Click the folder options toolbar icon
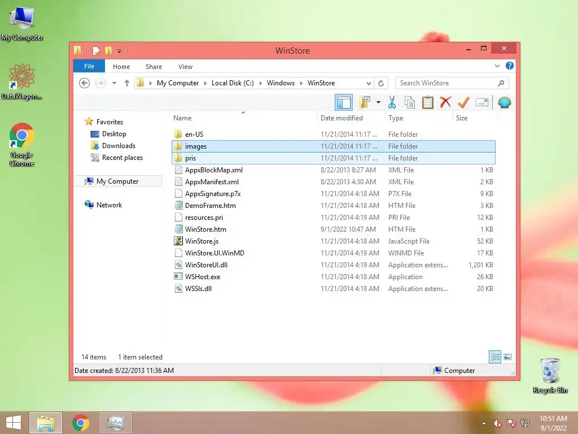Screen dimensions: 578x434 pyautogui.click(x=365, y=103)
